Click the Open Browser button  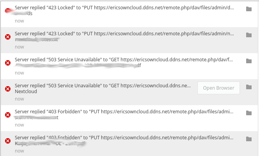tap(218, 88)
